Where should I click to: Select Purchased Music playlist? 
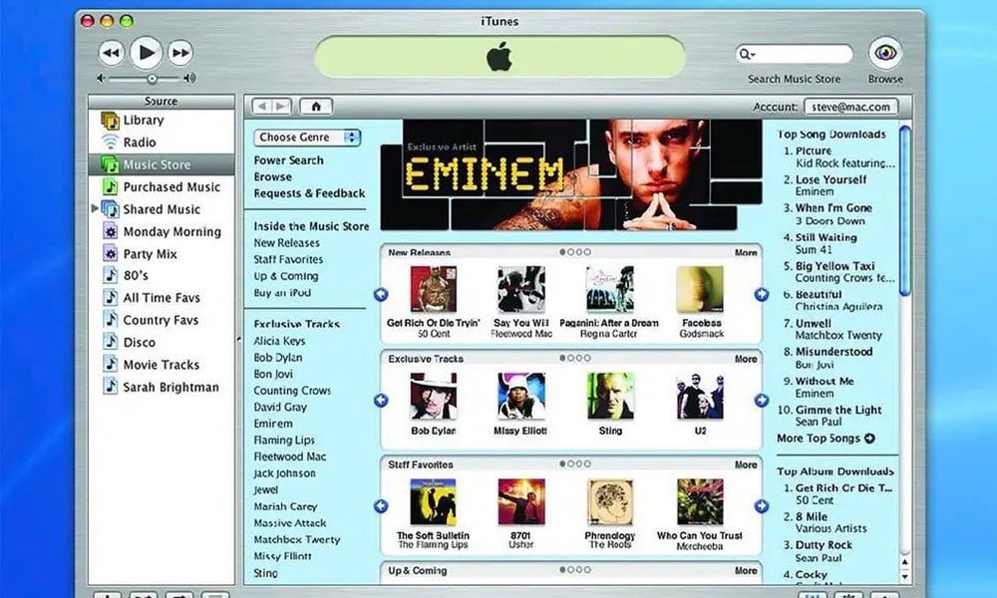point(170,187)
